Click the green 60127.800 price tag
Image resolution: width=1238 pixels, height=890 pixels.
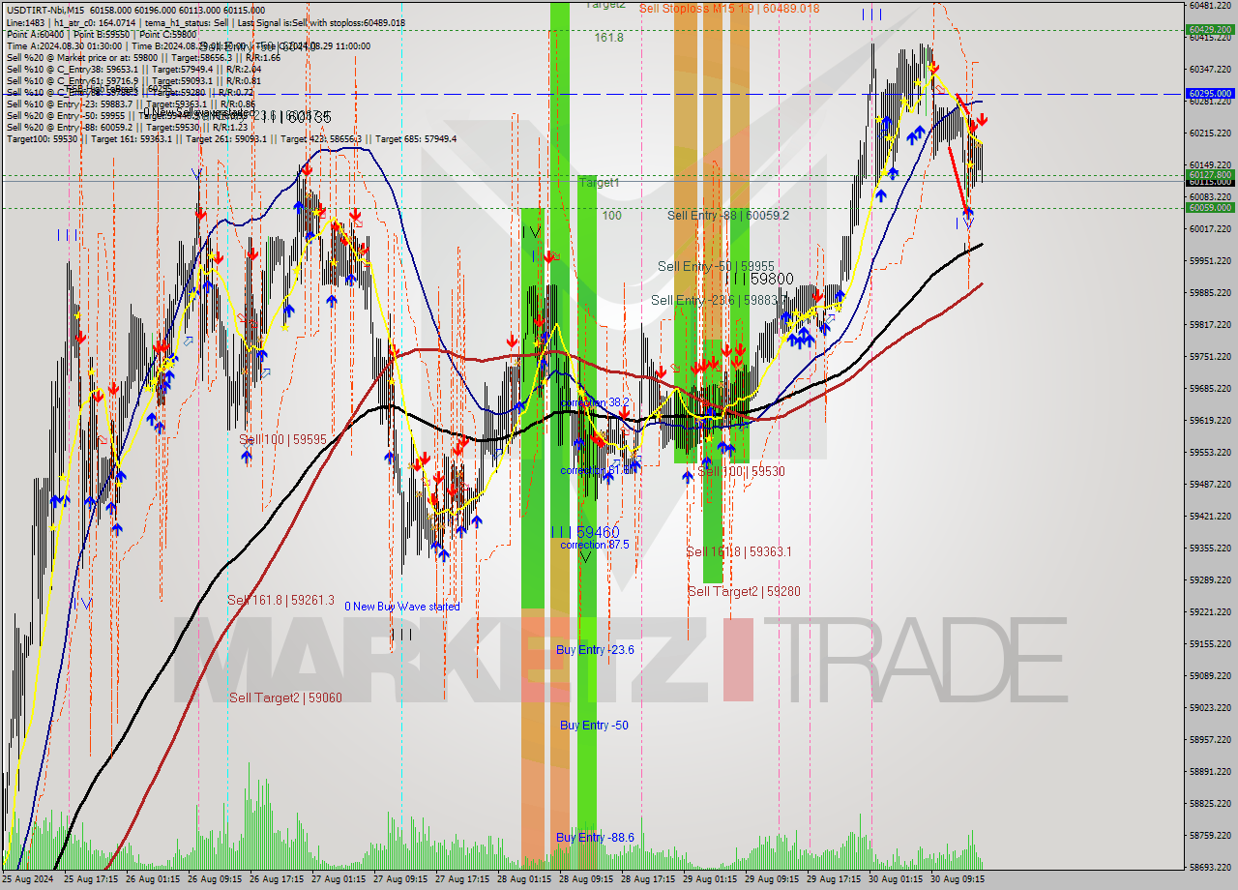point(1209,175)
